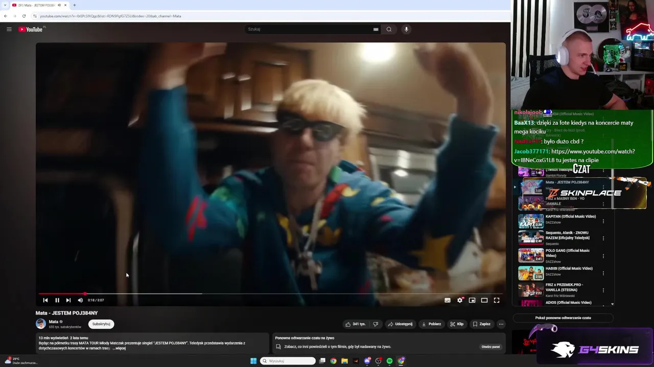Open the YouTube hamburger guide menu
The width and height of the screenshot is (654, 367).
tap(9, 29)
